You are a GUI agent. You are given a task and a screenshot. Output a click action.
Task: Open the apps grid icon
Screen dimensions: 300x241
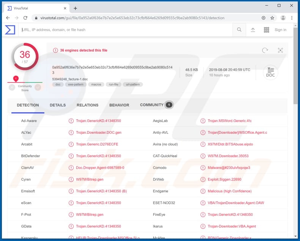tap(267, 30)
